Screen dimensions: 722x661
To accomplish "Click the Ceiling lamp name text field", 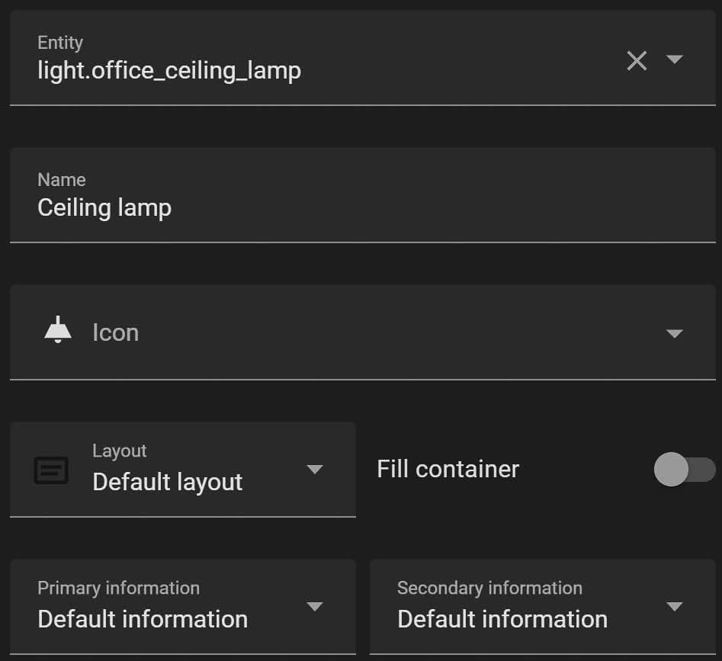I will coord(362,194).
